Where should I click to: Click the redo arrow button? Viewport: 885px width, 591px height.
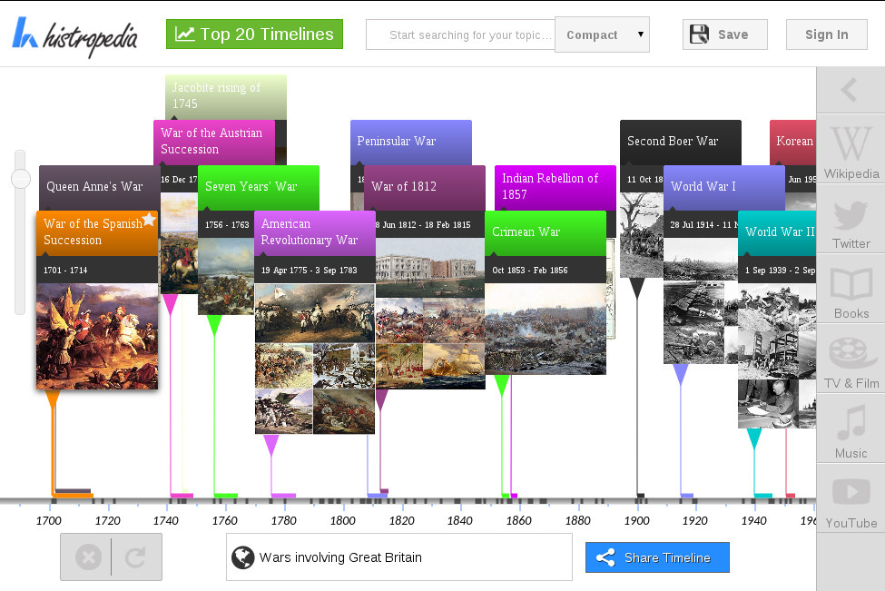pyautogui.click(x=135, y=557)
